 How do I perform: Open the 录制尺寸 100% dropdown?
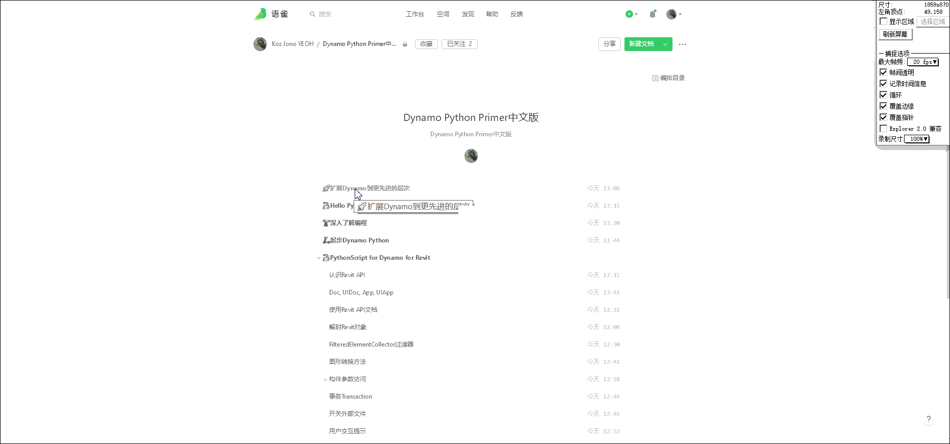pos(916,139)
